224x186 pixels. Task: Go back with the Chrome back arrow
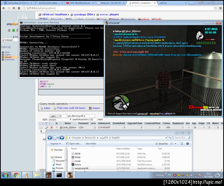4,8
